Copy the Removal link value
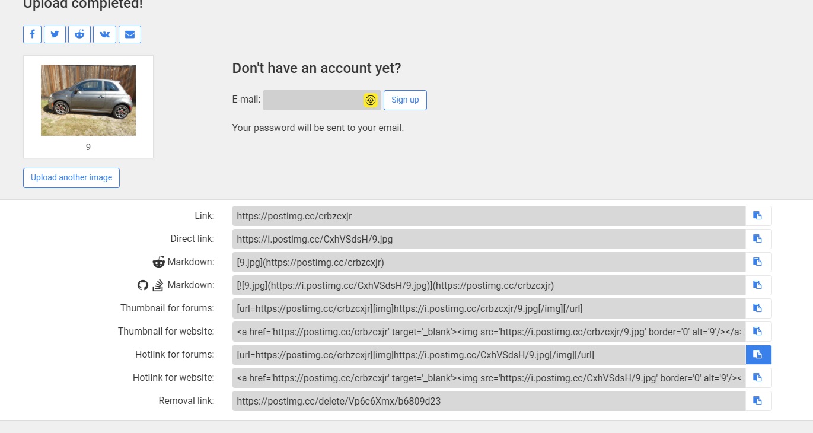813x433 pixels. pos(758,401)
